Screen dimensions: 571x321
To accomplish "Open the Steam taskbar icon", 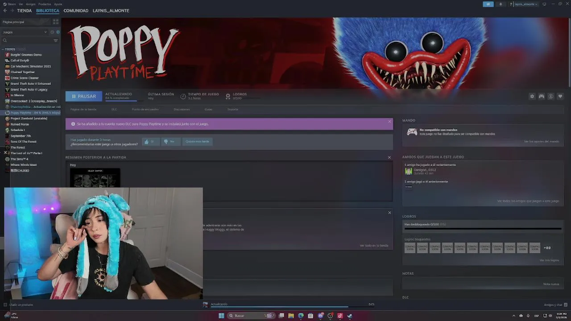I will click(x=350, y=316).
